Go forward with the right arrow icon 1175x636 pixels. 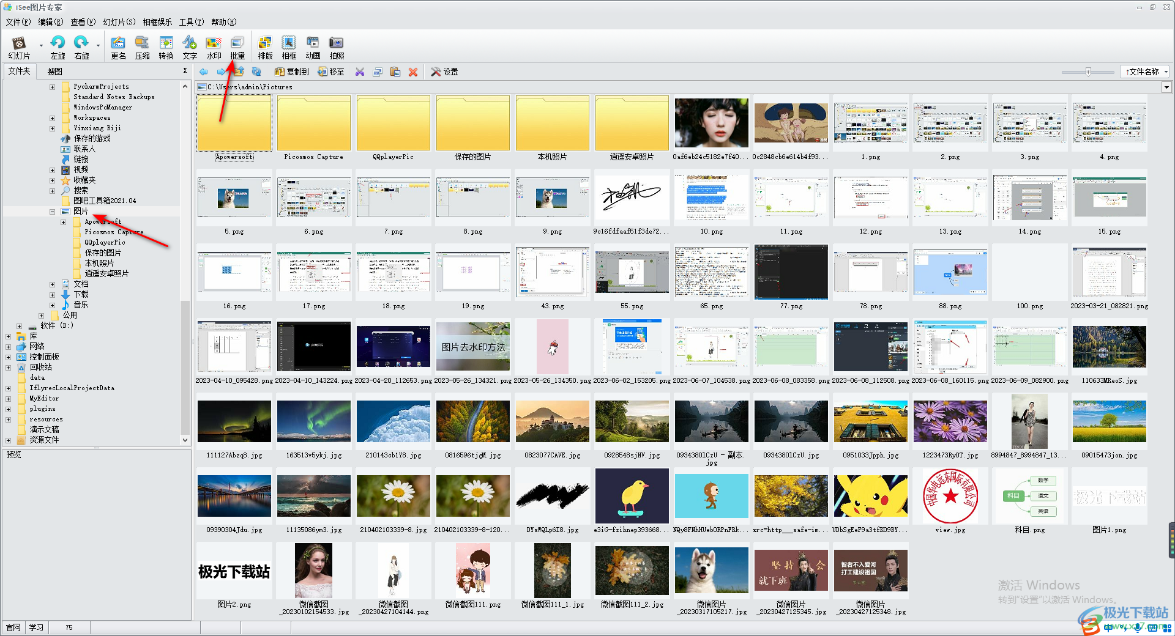click(221, 72)
